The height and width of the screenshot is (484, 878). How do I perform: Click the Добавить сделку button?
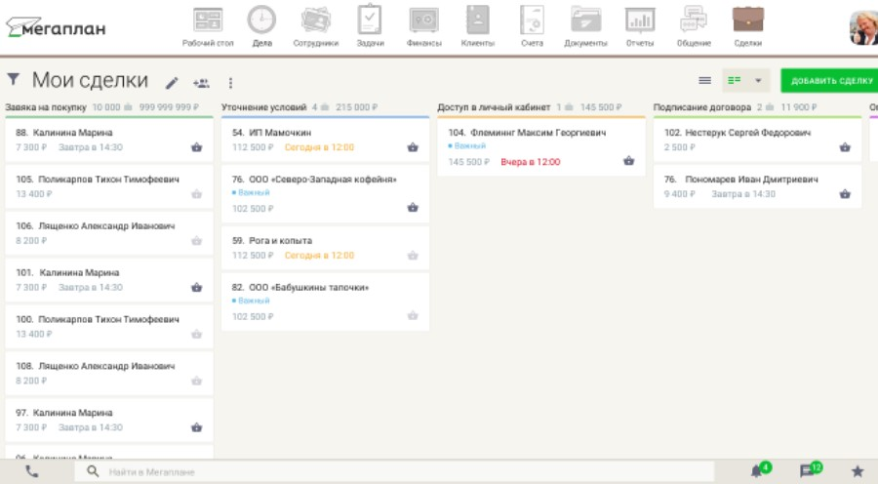[830, 81]
